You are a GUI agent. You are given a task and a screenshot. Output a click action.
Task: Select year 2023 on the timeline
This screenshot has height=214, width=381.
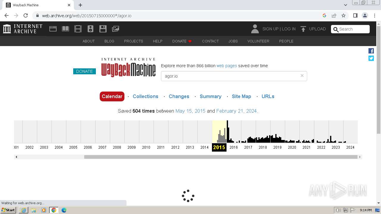tap(336, 147)
